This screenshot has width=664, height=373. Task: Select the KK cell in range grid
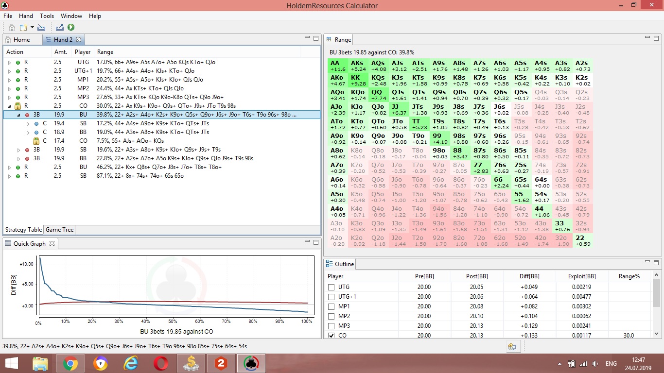(359, 81)
